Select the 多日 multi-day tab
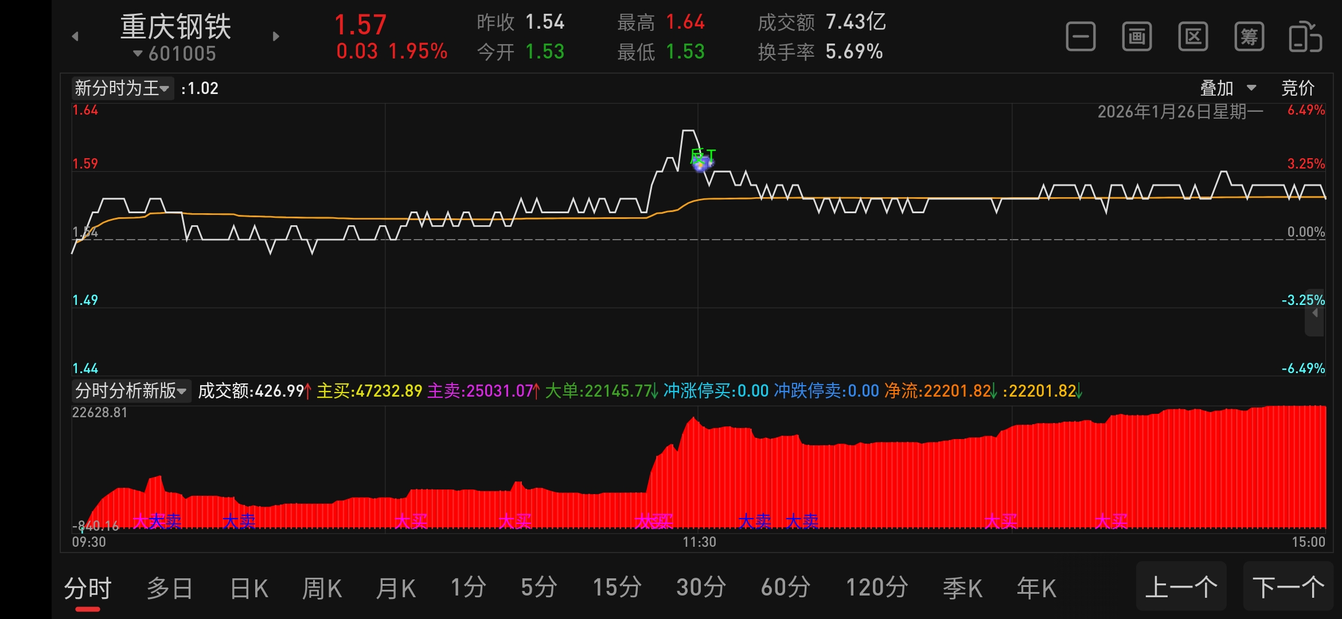 pos(169,589)
